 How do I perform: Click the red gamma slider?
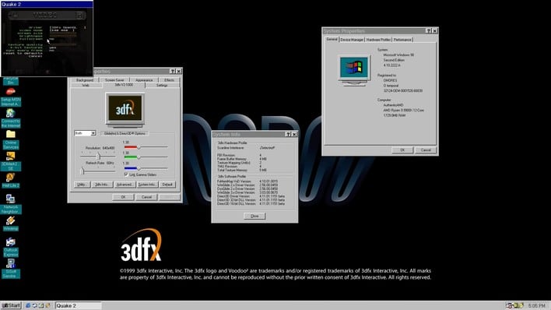[139, 147]
